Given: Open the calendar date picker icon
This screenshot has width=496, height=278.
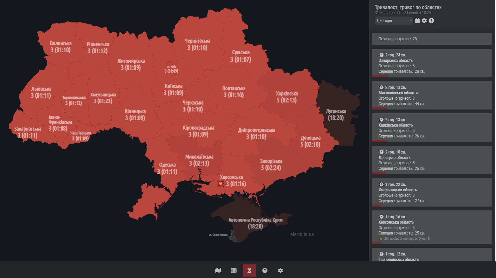Looking at the screenshot, I should 417,21.
